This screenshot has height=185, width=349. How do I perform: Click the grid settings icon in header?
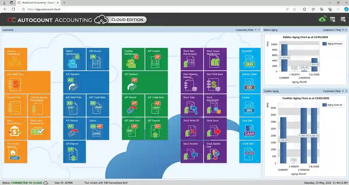coord(333,19)
